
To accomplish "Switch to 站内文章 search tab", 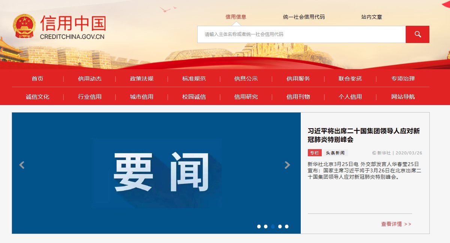I will tap(372, 17).
